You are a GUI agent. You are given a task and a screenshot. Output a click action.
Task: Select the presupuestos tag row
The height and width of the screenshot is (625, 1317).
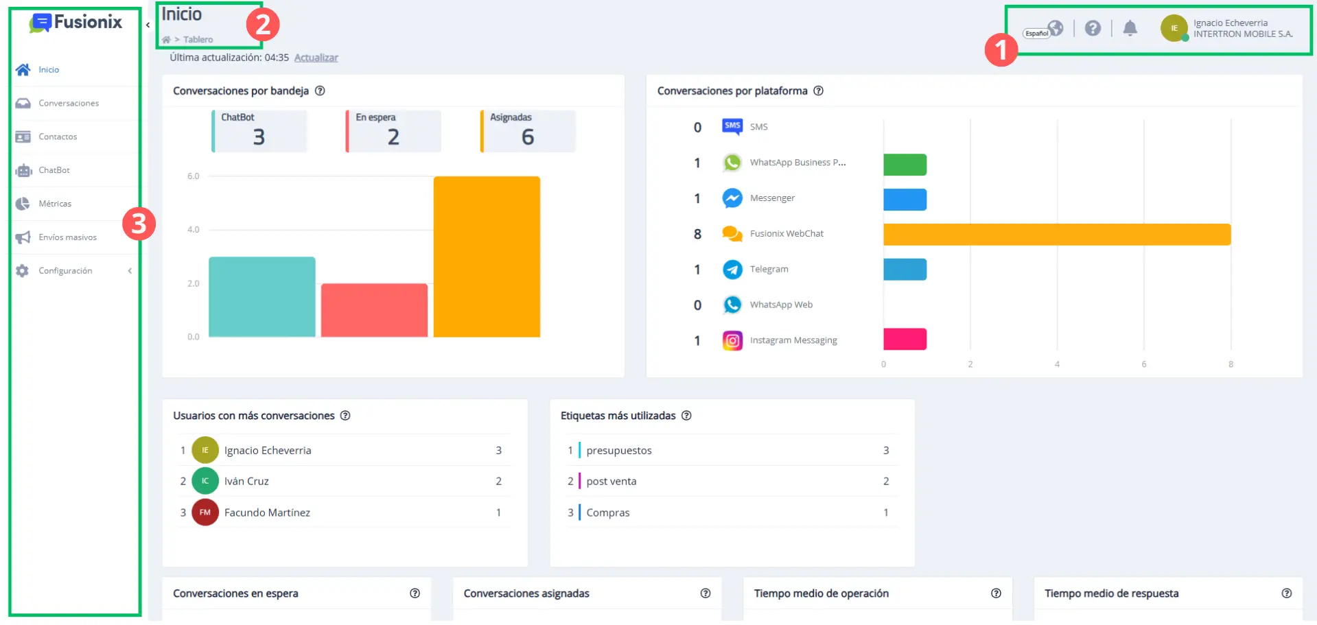732,450
